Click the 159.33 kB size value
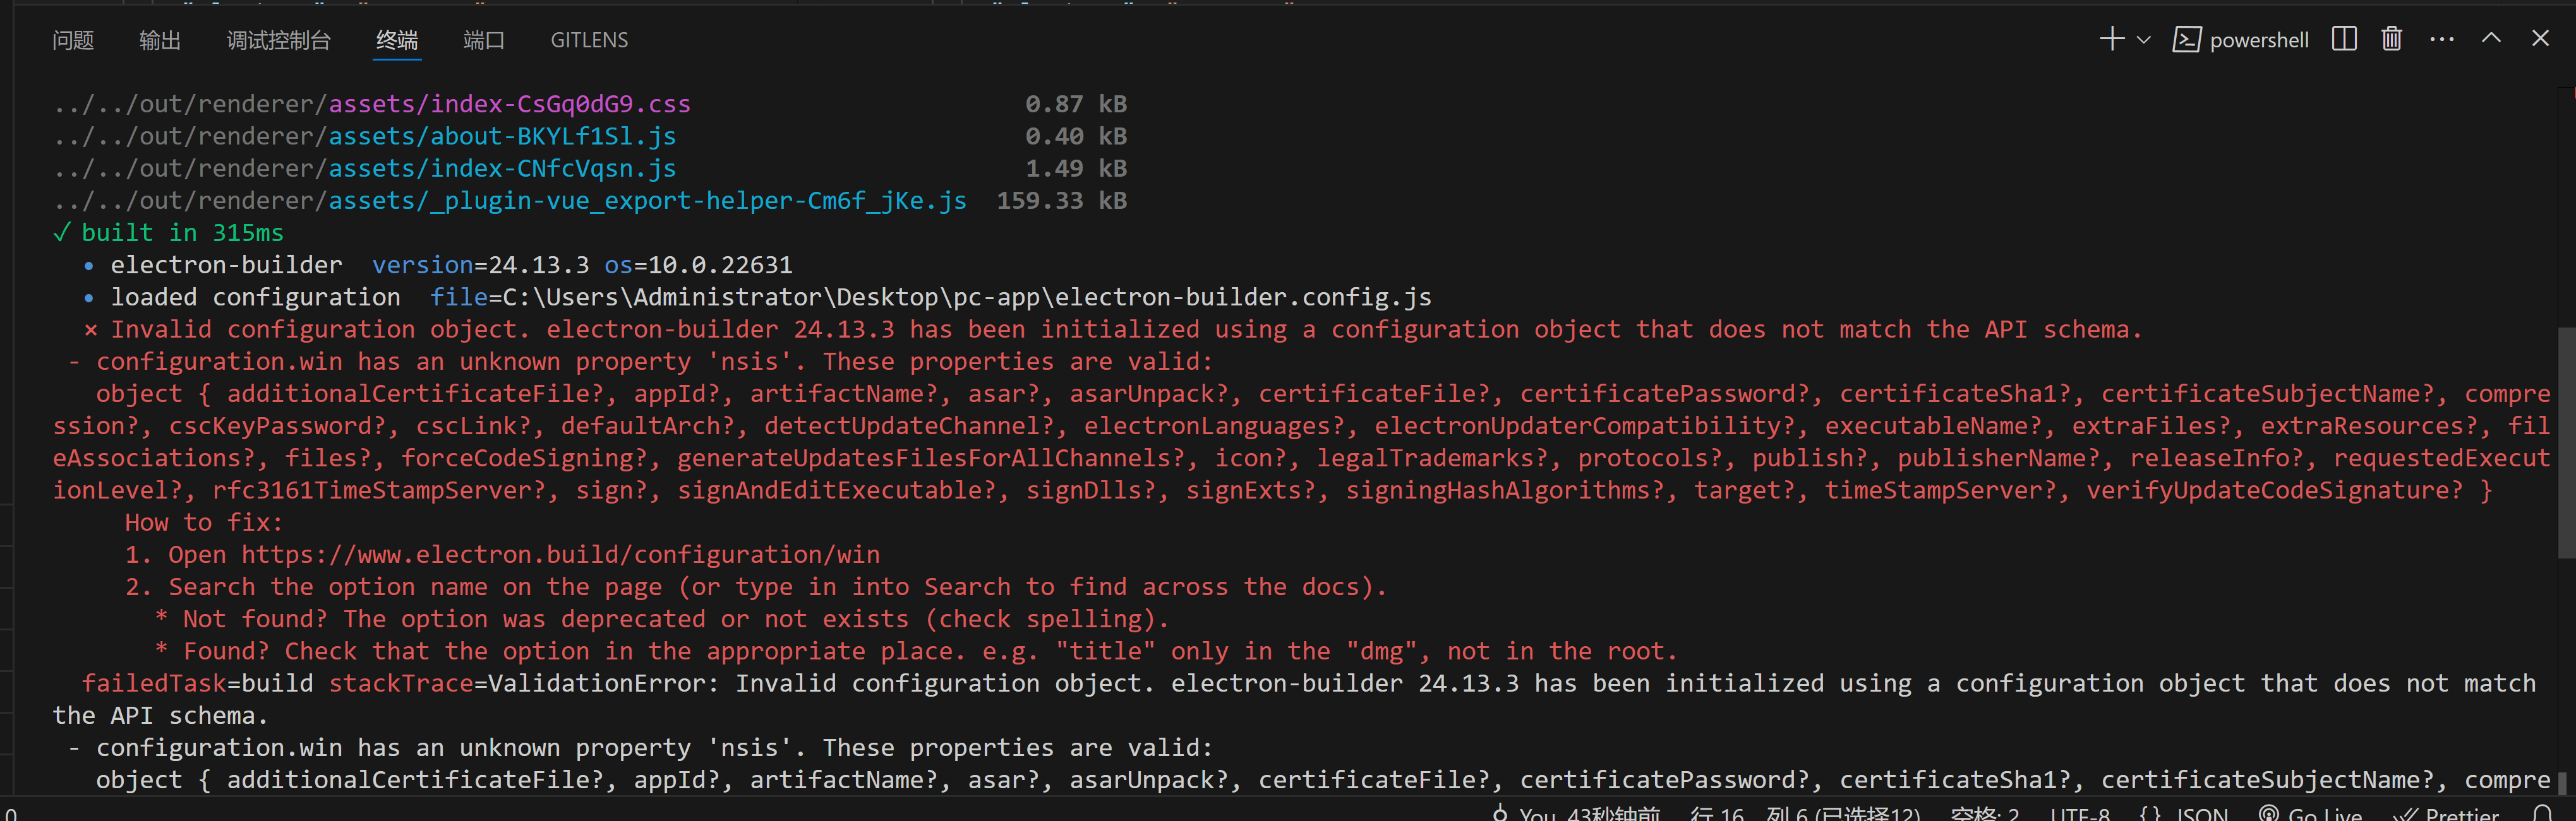This screenshot has height=821, width=2576. coord(1062,201)
